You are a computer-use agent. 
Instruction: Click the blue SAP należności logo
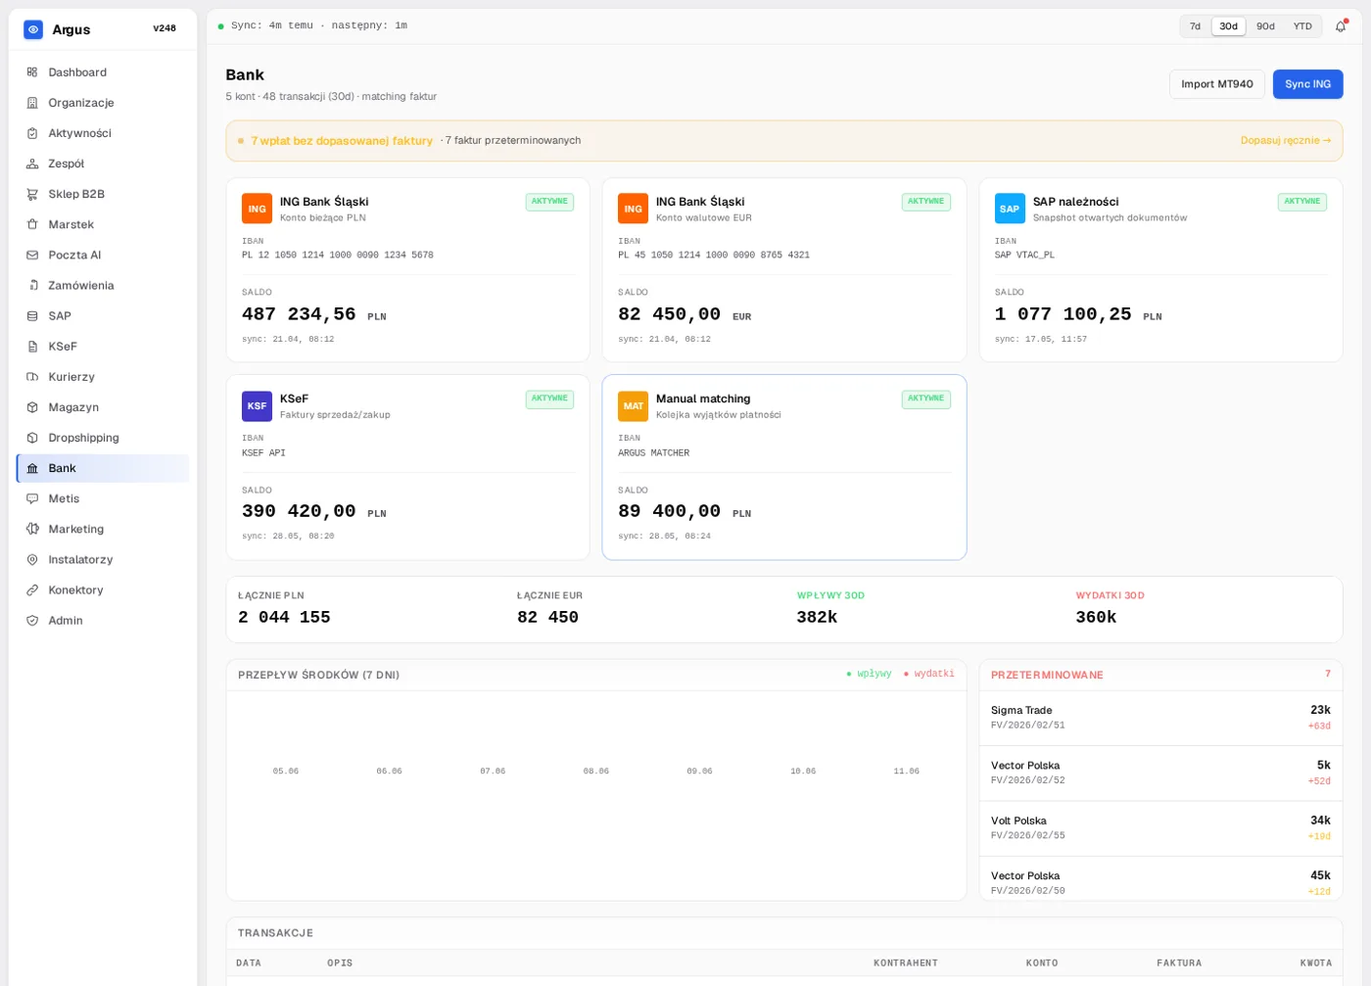point(1010,209)
